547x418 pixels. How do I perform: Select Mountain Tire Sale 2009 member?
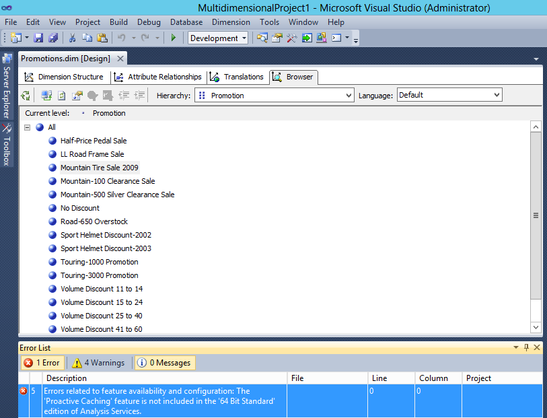100,168
